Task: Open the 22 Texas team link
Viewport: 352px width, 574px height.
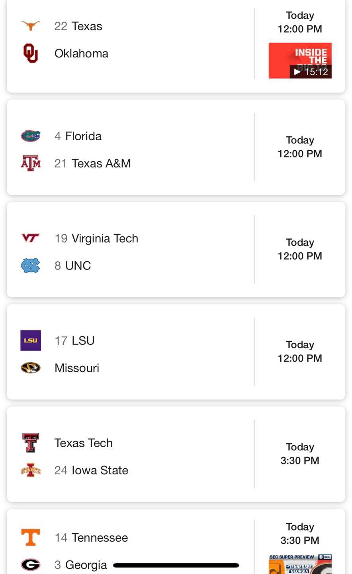Action: click(x=78, y=26)
